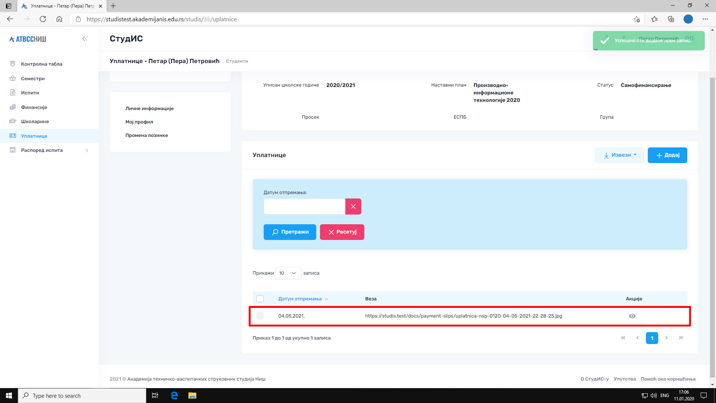Go to the next page
Image resolution: width=716 pixels, height=403 pixels.
coord(666,338)
